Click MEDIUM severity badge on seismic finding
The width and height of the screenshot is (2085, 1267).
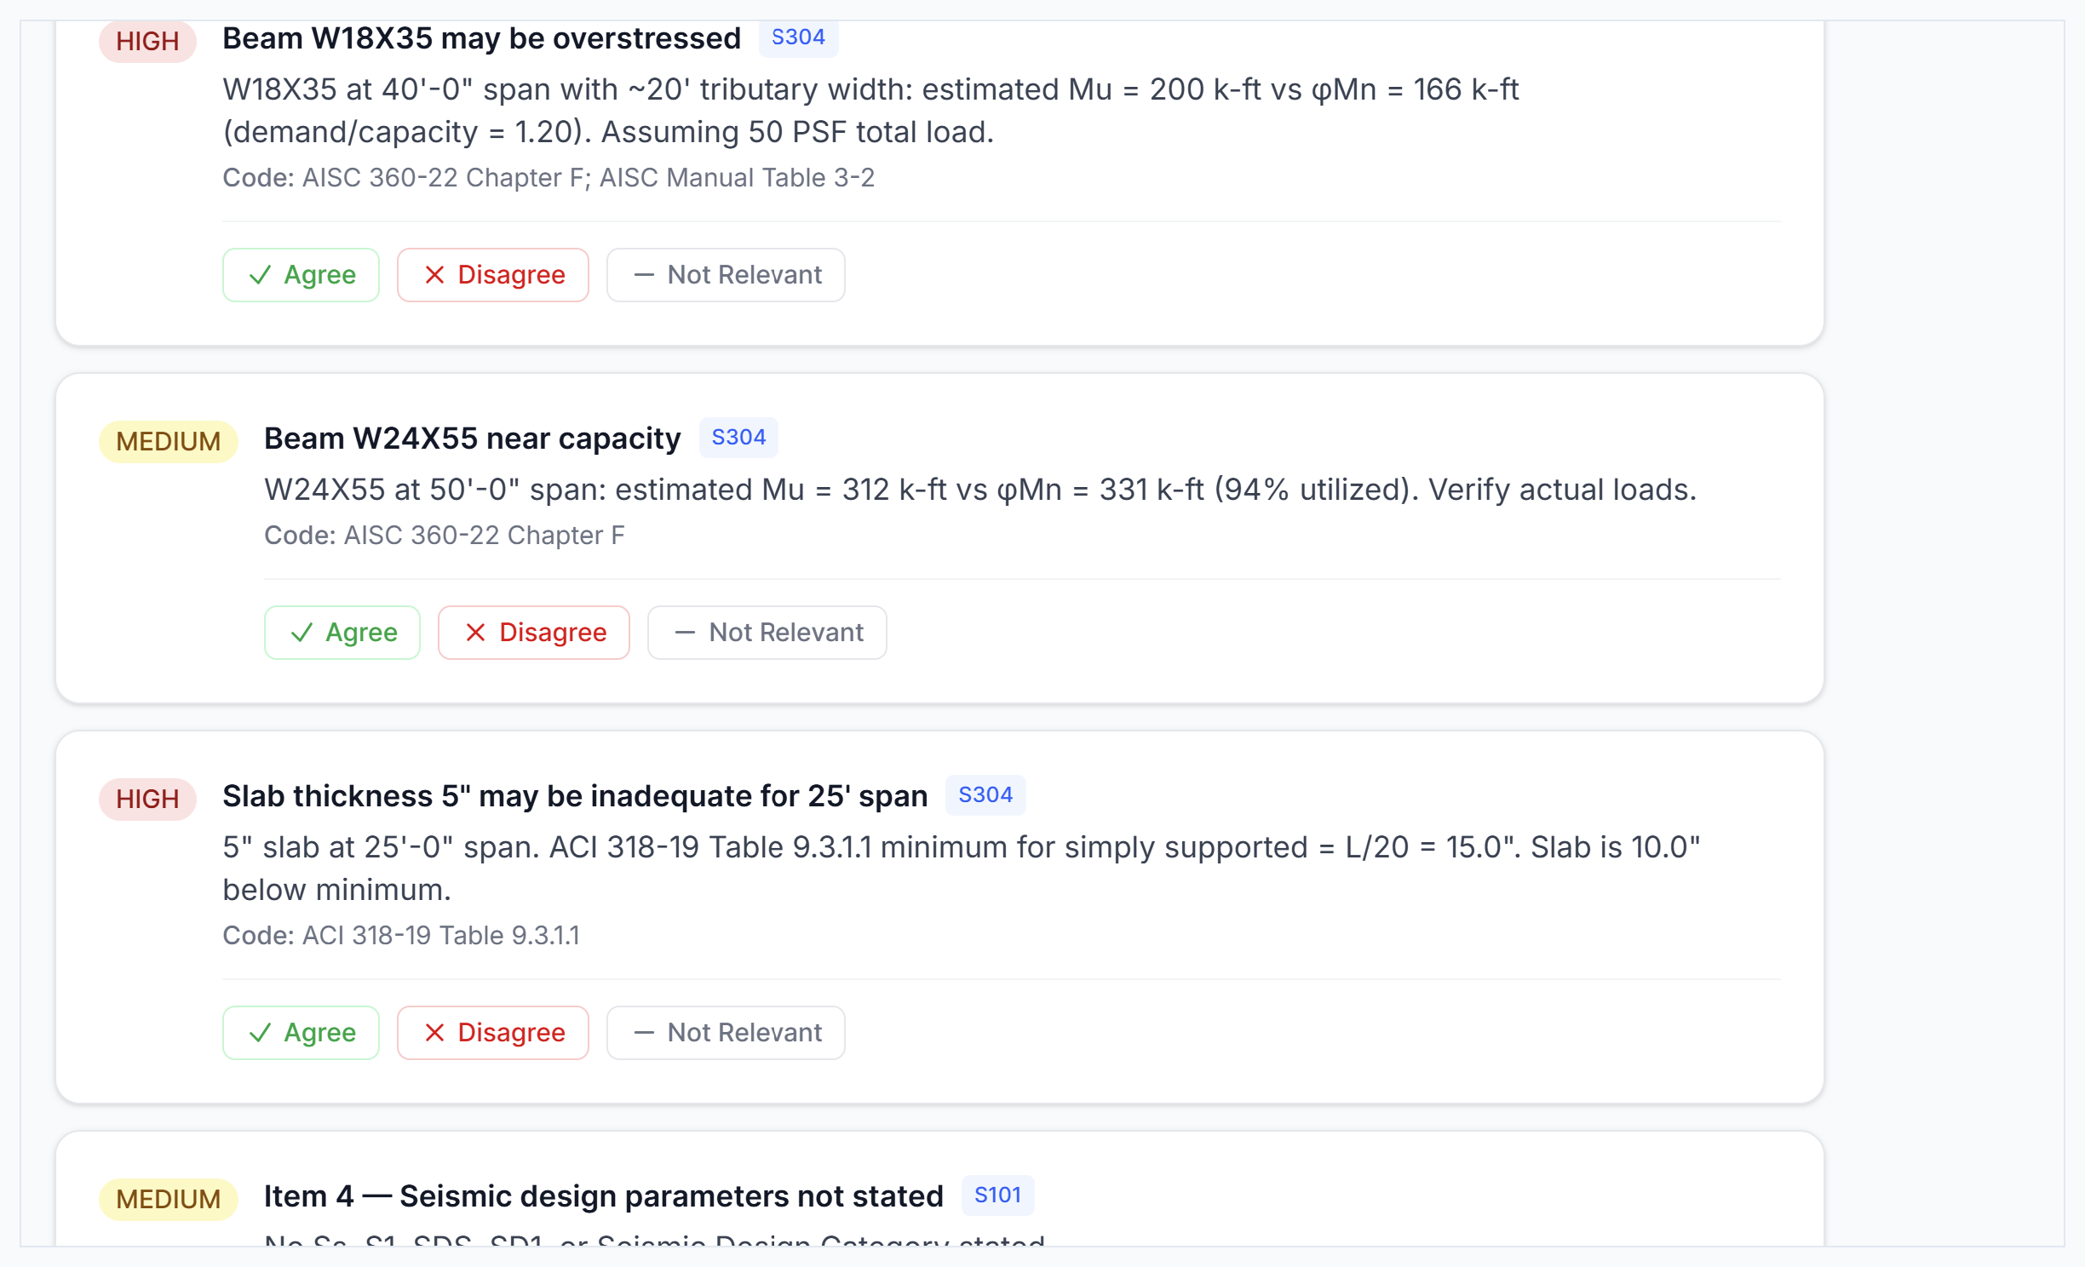point(168,1199)
